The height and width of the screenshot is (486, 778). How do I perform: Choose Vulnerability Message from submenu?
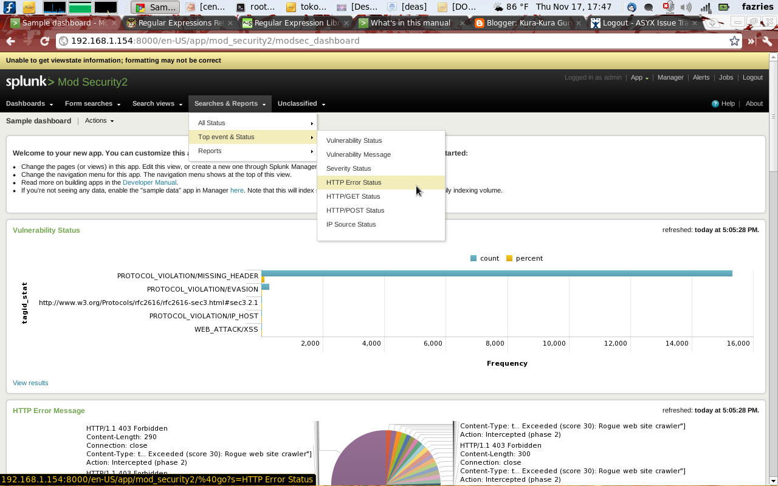coord(381,155)
